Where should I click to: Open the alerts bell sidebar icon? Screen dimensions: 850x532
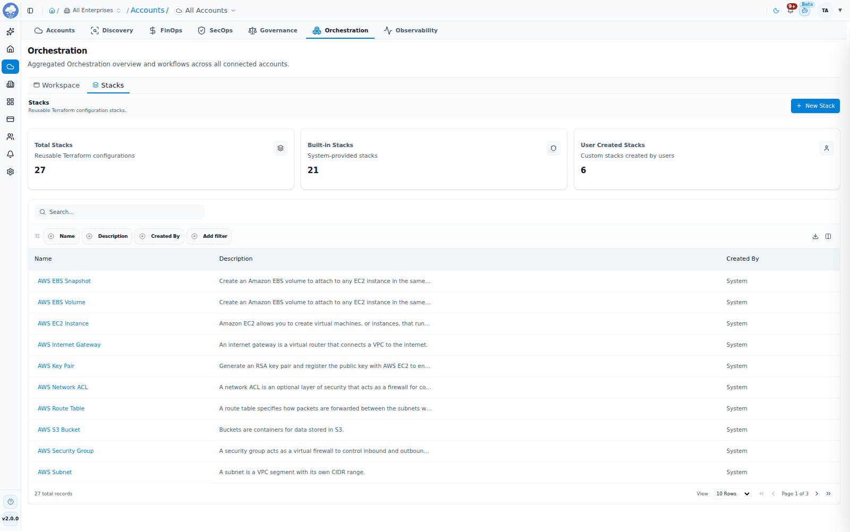click(x=10, y=155)
